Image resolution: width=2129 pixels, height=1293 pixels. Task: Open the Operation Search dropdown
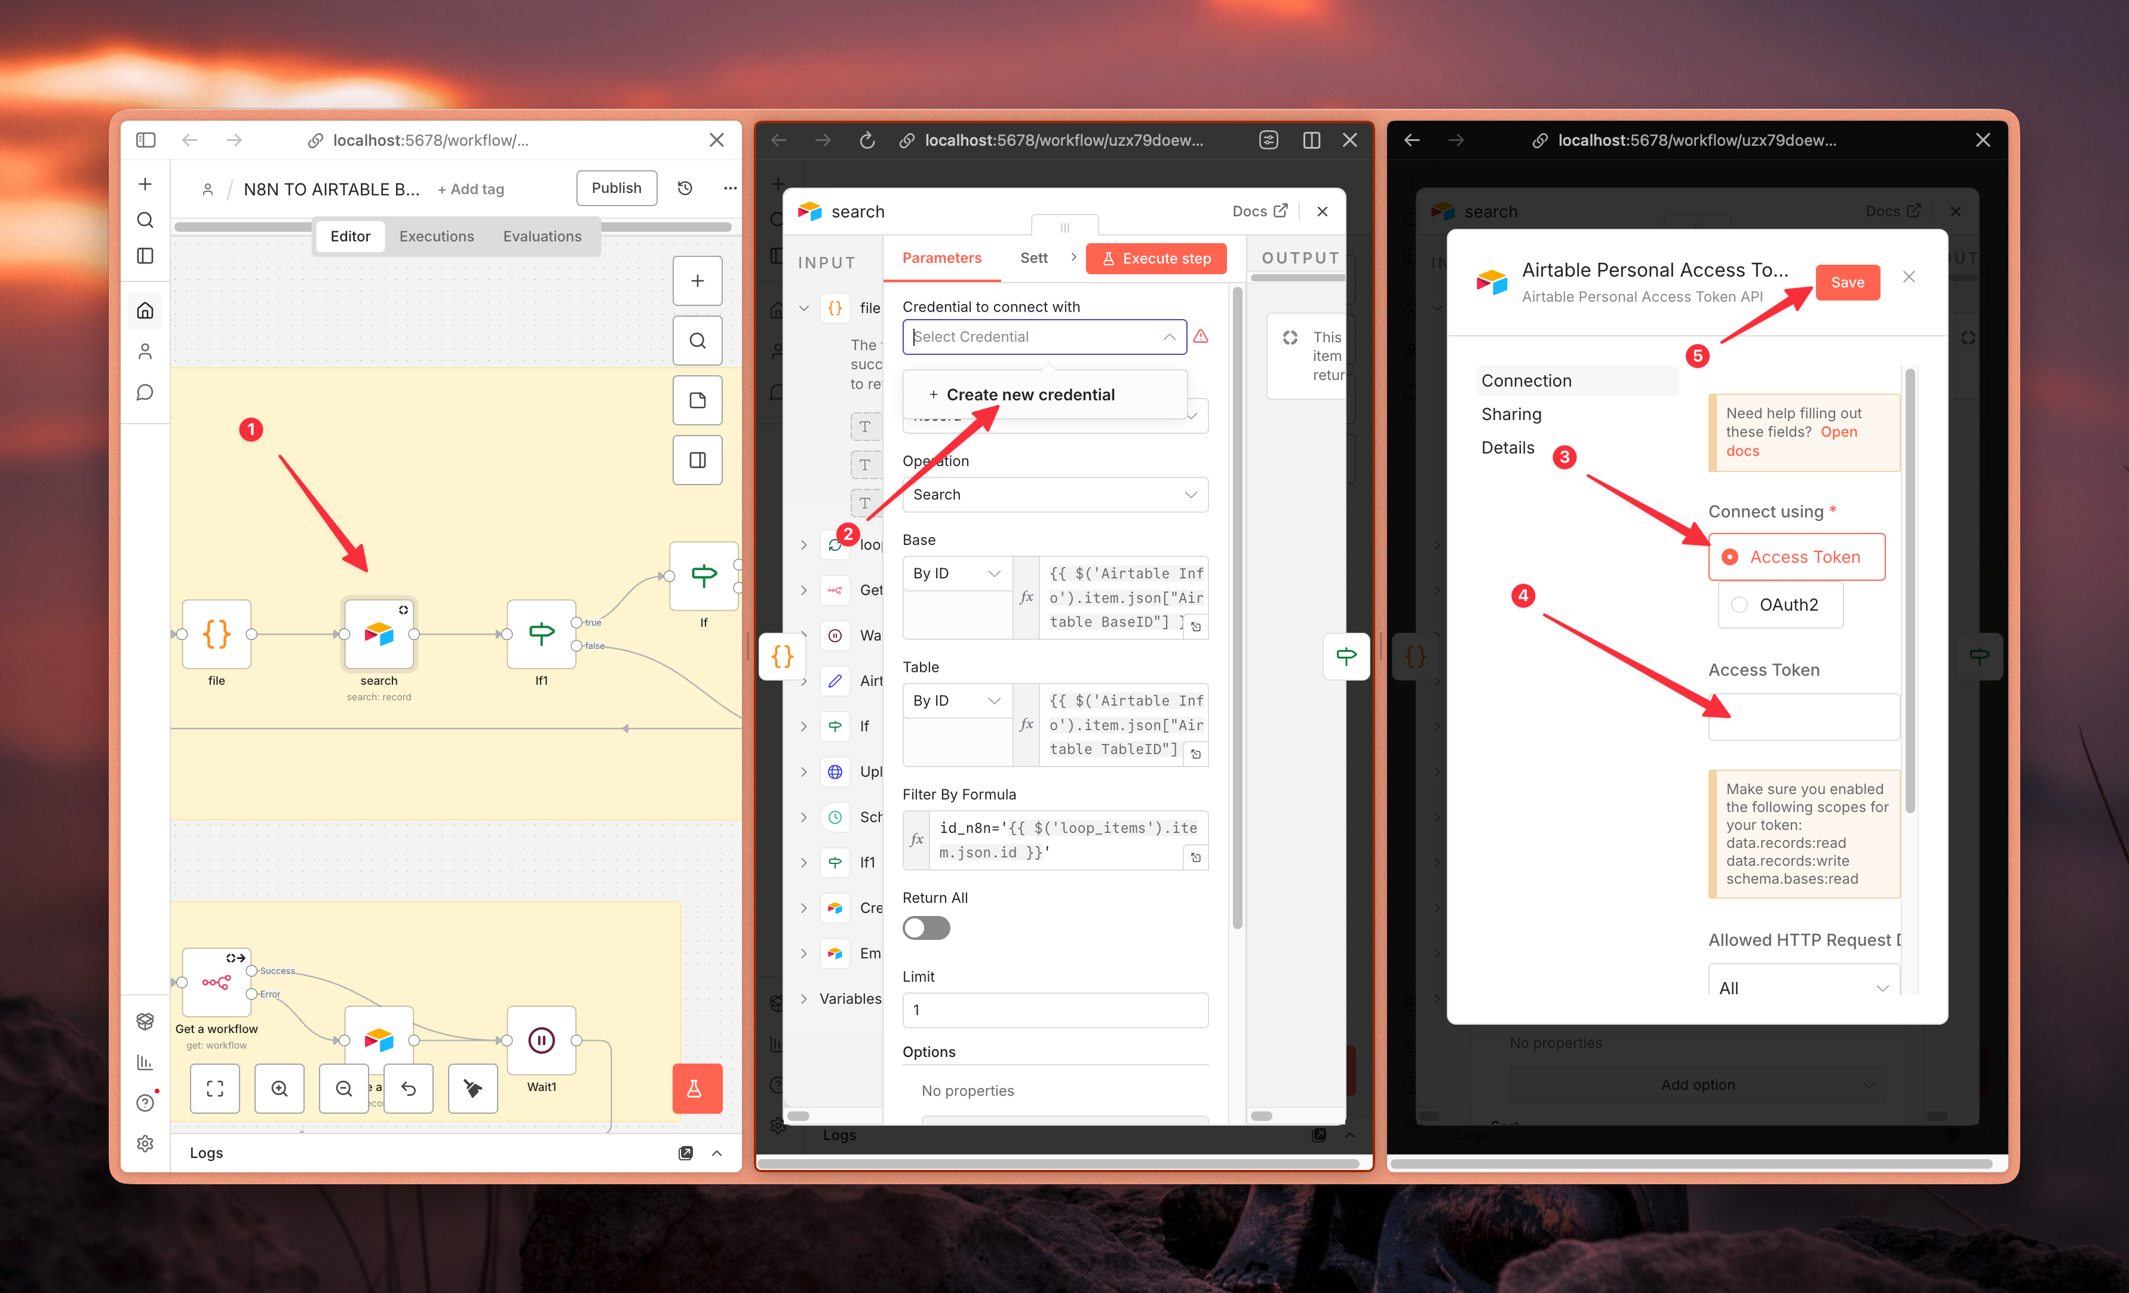point(1054,494)
